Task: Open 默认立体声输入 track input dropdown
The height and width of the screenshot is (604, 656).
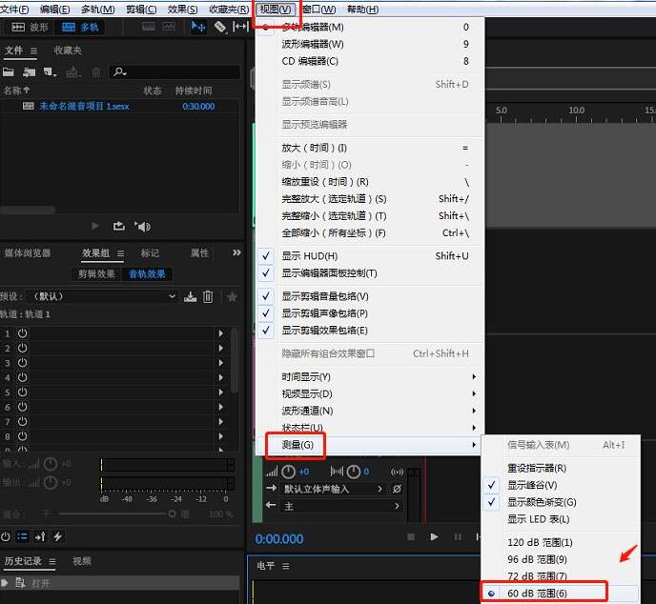Action: [x=333, y=489]
